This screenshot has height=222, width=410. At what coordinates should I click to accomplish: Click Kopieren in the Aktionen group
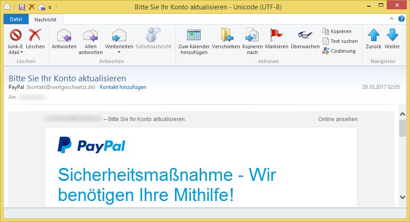click(337, 31)
